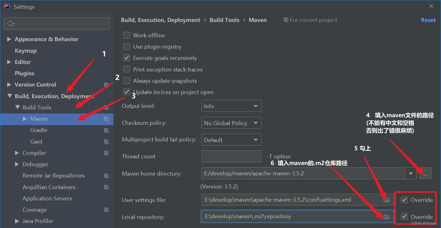Image resolution: width=441 pixels, height=228 pixels.
Task: Expand the Editor section
Action: pyautogui.click(x=9, y=62)
